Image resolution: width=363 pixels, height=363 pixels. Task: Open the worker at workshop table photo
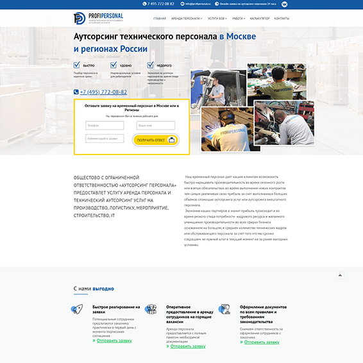[277, 81]
